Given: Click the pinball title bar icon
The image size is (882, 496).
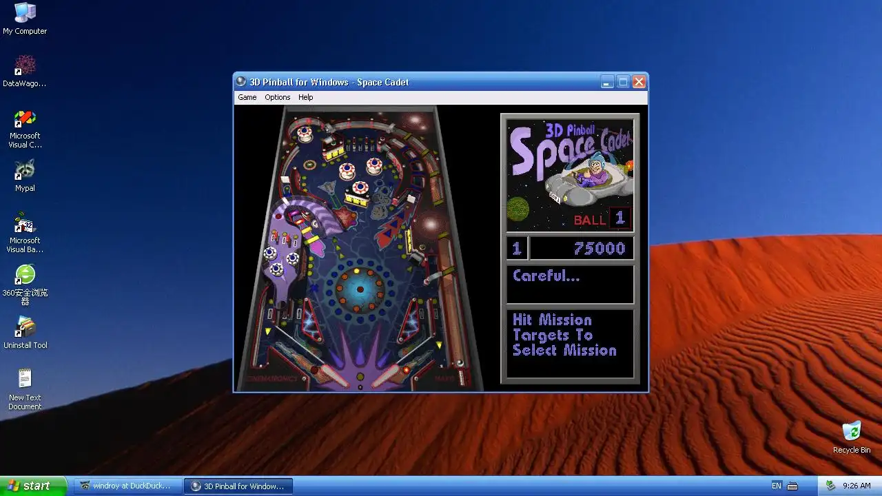Looking at the screenshot, I should [241, 82].
